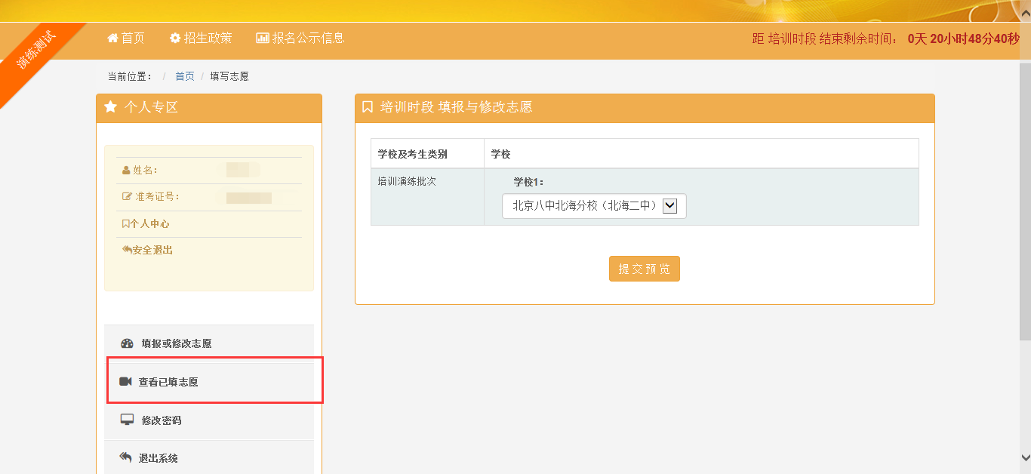Screen dimensions: 1031x474
Task: Go to 首页 via breadcrumb link
Action: [185, 76]
